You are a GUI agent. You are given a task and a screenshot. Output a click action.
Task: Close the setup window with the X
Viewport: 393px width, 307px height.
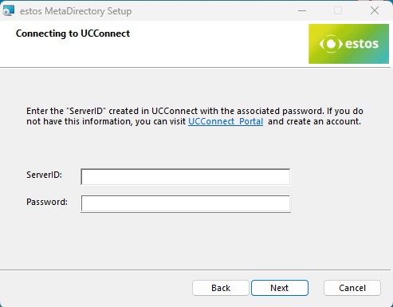375,11
